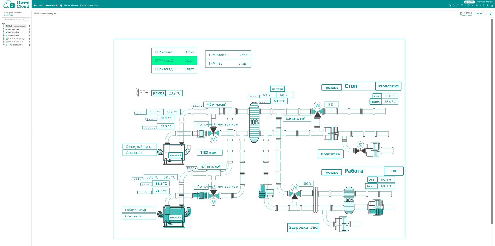Click the 100% heating tank level indicator
The image size is (495, 246).
tap(254, 122)
